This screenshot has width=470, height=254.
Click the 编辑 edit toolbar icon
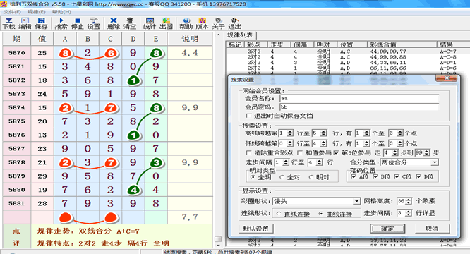click(25, 23)
